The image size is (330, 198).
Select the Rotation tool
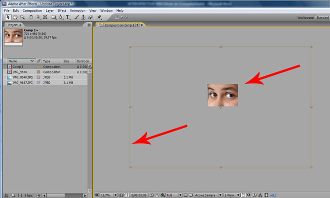point(31,17)
